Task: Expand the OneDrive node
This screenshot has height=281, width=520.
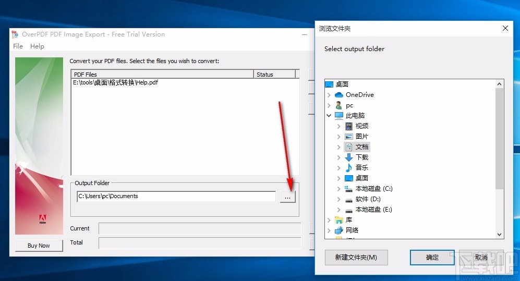Action: pyautogui.click(x=329, y=95)
